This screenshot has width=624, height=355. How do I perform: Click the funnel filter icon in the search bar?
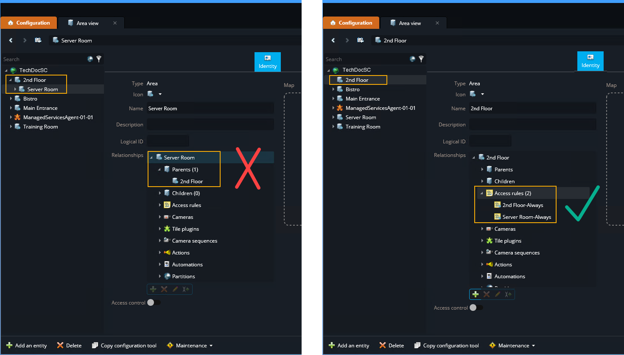point(98,59)
